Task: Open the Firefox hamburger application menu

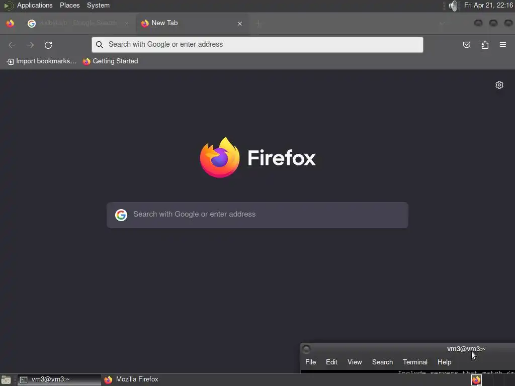Action: (503, 45)
